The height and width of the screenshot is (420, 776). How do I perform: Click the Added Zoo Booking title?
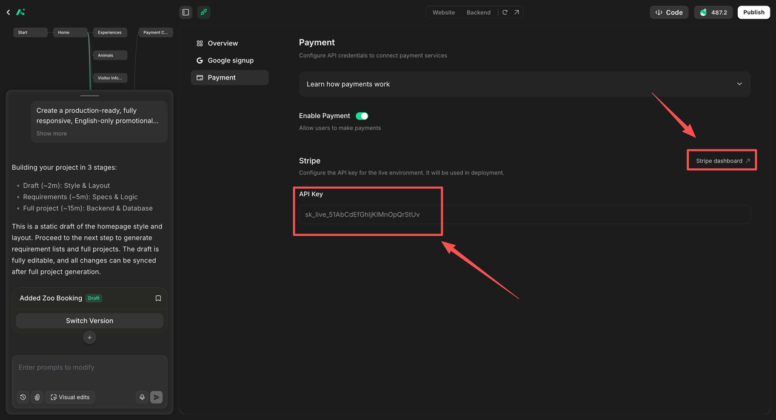[x=51, y=298]
